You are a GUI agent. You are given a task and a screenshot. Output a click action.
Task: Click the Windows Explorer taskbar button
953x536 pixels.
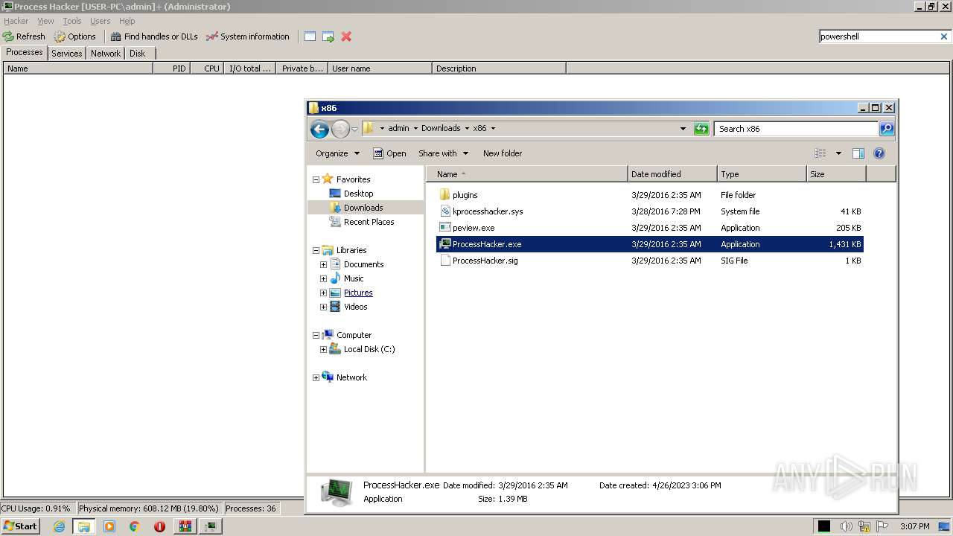pos(84,526)
